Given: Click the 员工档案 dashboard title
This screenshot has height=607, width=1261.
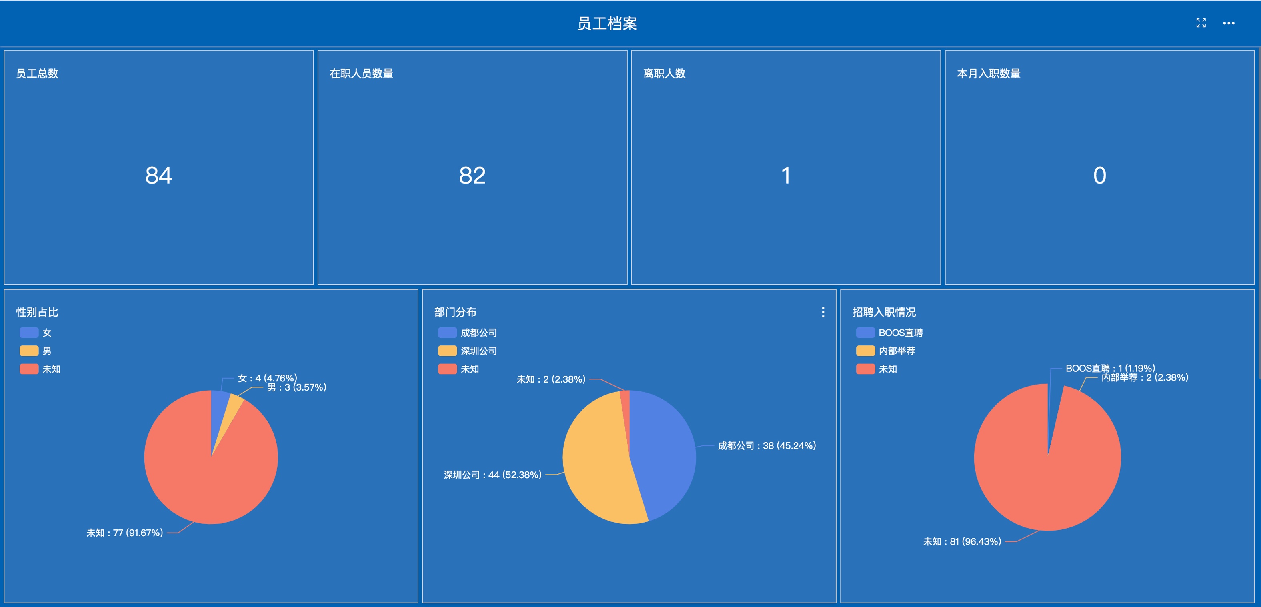Looking at the screenshot, I should click(607, 24).
